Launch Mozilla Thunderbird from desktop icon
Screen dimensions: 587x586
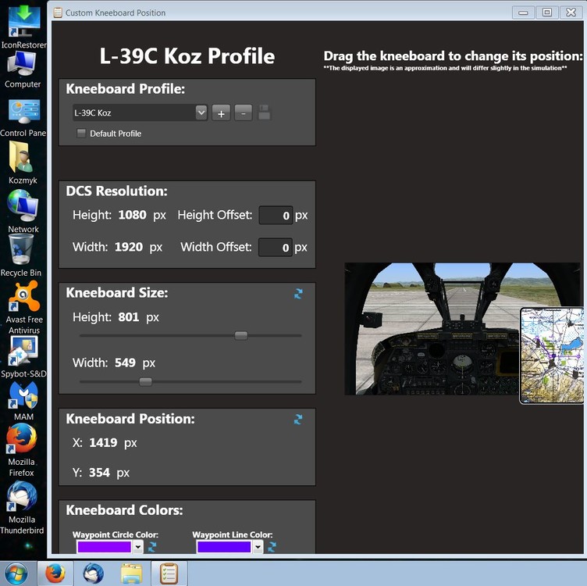[x=22, y=508]
